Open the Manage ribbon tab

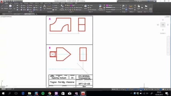[26, 3]
